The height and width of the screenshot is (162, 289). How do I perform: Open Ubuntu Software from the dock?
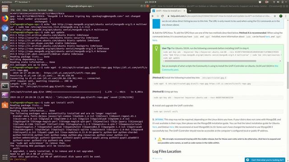(5, 105)
